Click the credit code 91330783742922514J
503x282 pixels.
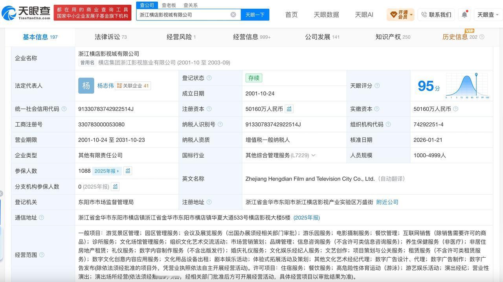coord(106,109)
